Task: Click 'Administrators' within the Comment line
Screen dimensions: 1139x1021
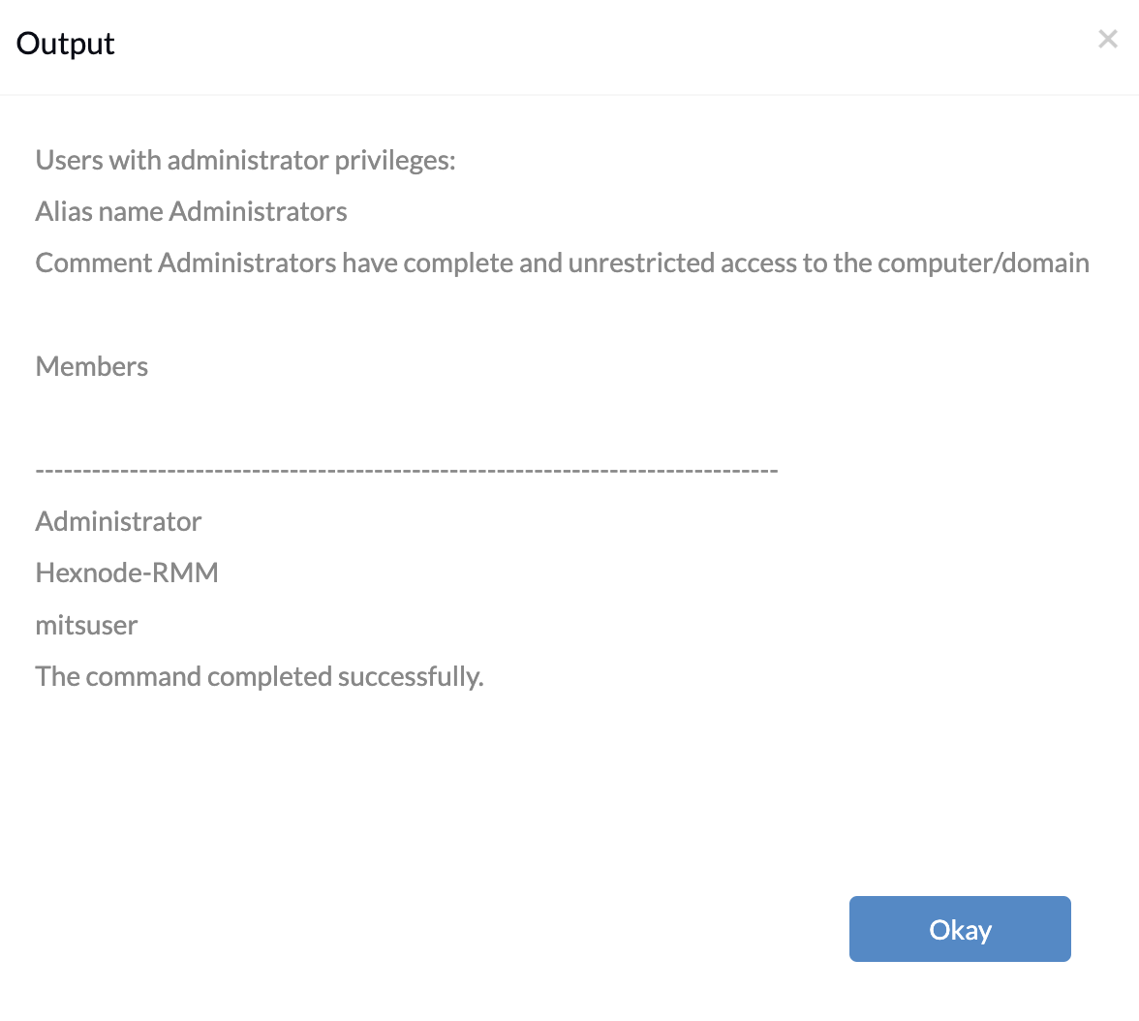Action: pyautogui.click(x=247, y=263)
